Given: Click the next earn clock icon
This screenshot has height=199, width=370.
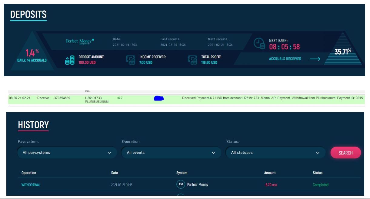Looking at the screenshot, I should pos(259,43).
